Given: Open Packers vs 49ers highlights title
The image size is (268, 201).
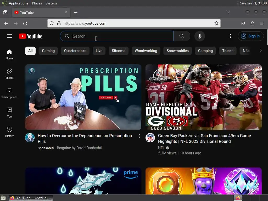Looking at the screenshot, I should 204,138.
